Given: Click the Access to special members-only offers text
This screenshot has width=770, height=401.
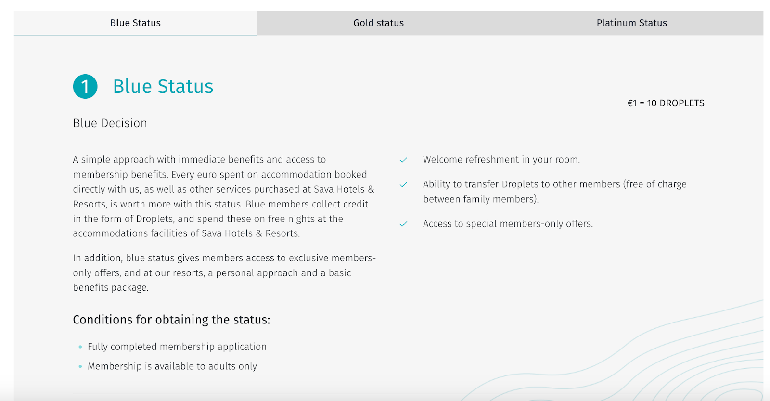Looking at the screenshot, I should [x=508, y=224].
